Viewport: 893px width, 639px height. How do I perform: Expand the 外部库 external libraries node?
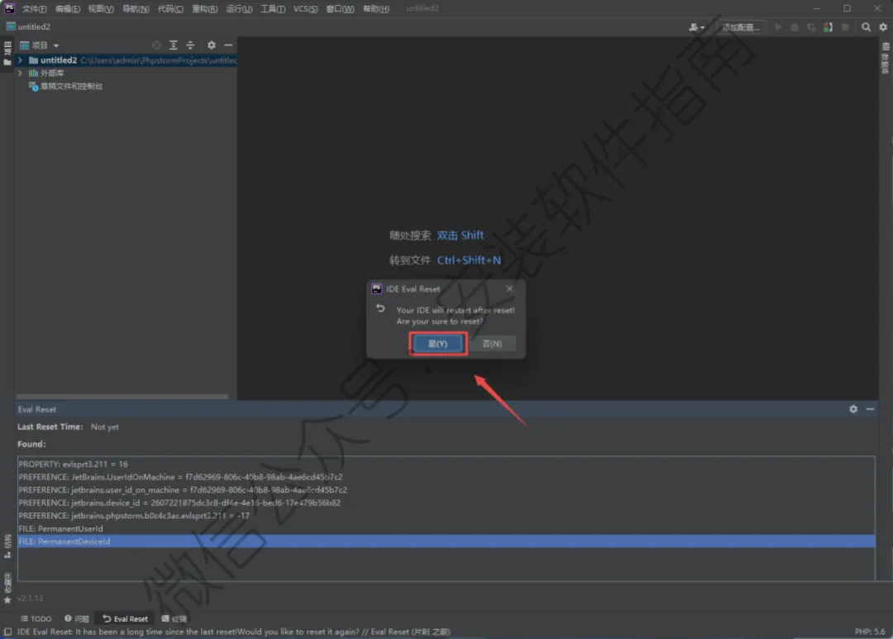point(21,73)
